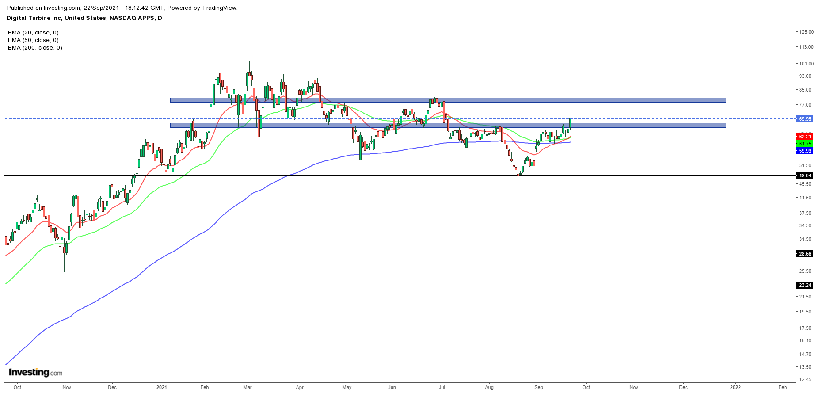Click the 77.00 price axis label
The width and height of the screenshot is (819, 393).
805,105
